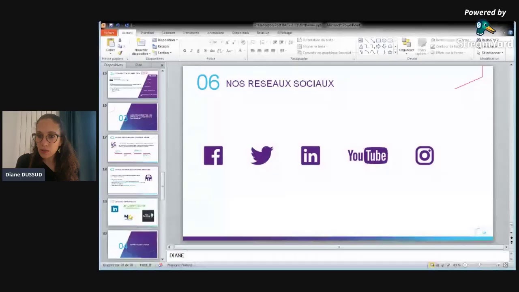Click fit slide to window button
Image resolution: width=519 pixels, height=292 pixels.
[x=506, y=265]
